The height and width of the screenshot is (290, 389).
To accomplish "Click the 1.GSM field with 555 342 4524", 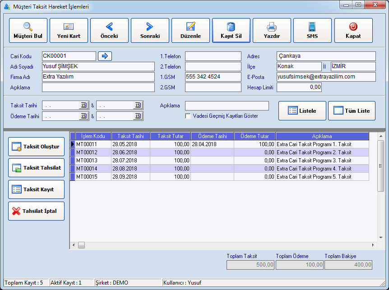I will click(213, 77).
